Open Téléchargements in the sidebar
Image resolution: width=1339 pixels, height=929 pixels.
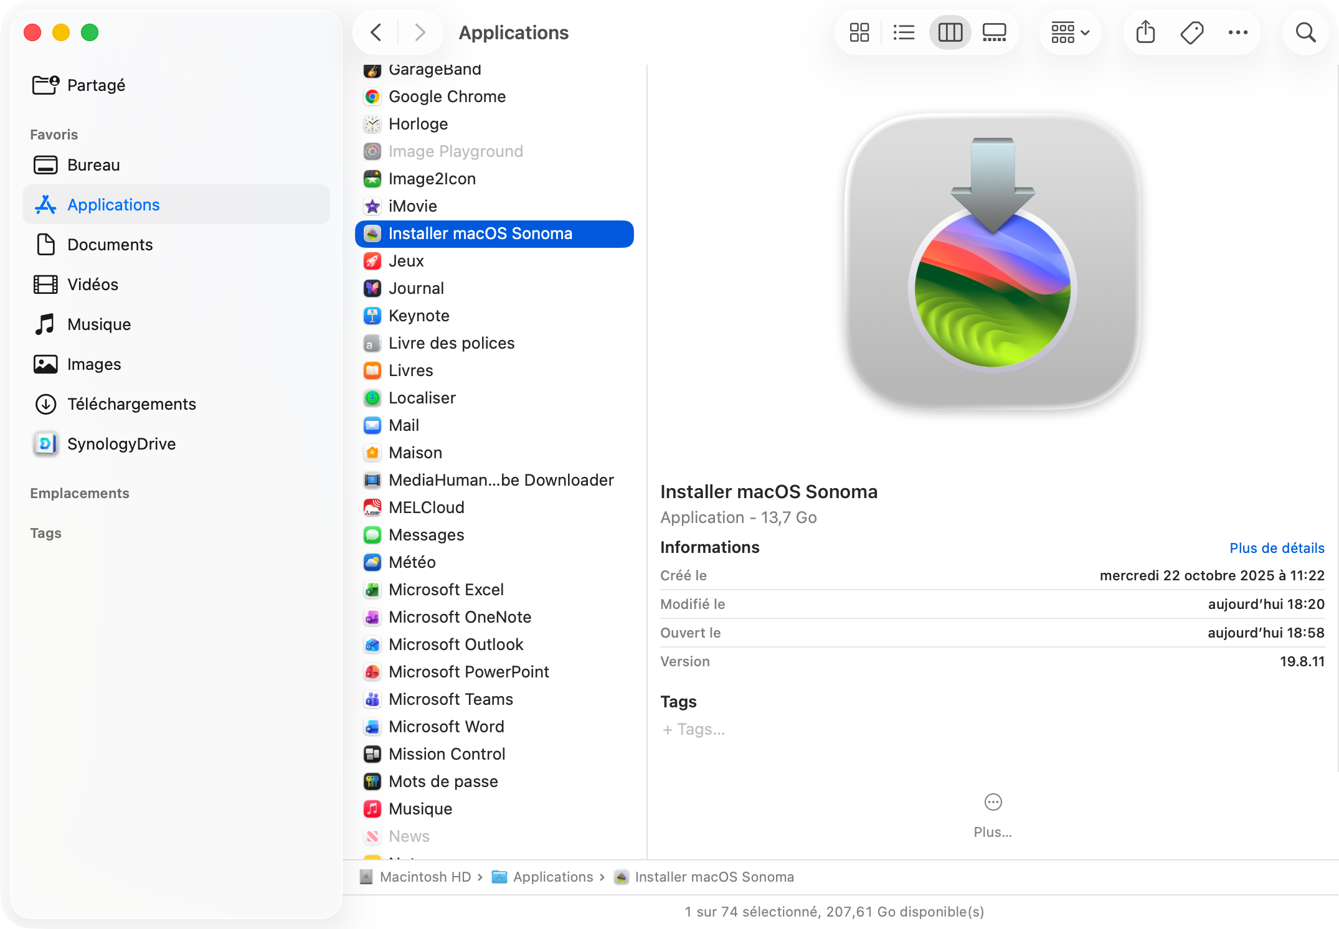tap(131, 404)
